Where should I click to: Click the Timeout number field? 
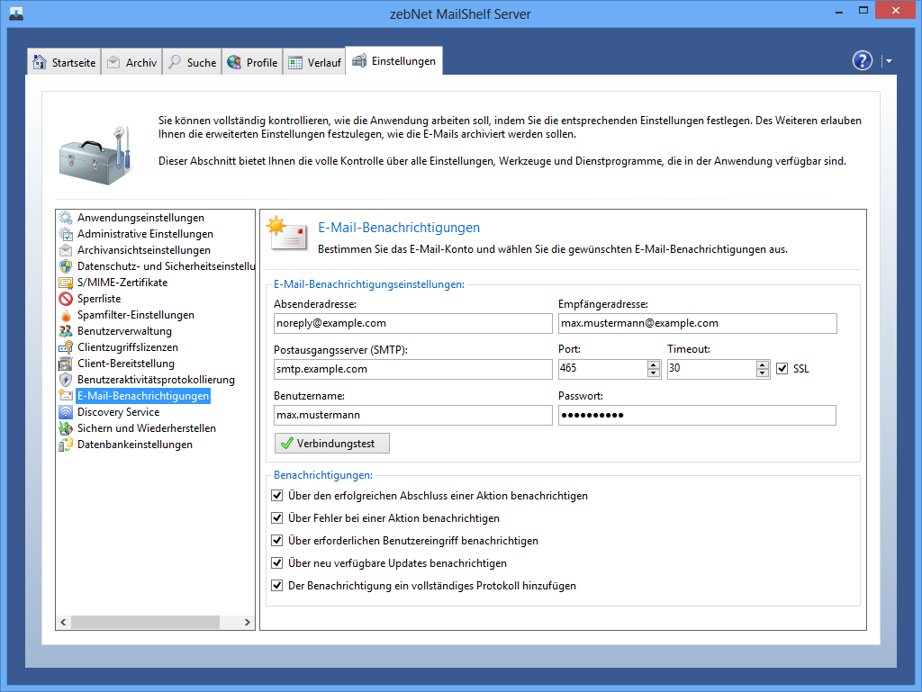click(711, 369)
